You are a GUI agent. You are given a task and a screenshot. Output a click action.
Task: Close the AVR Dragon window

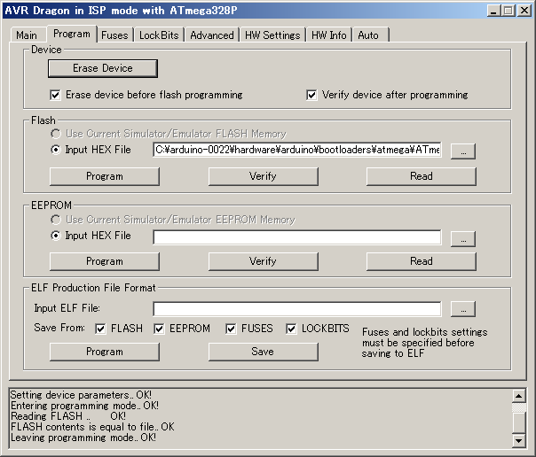pos(524,11)
